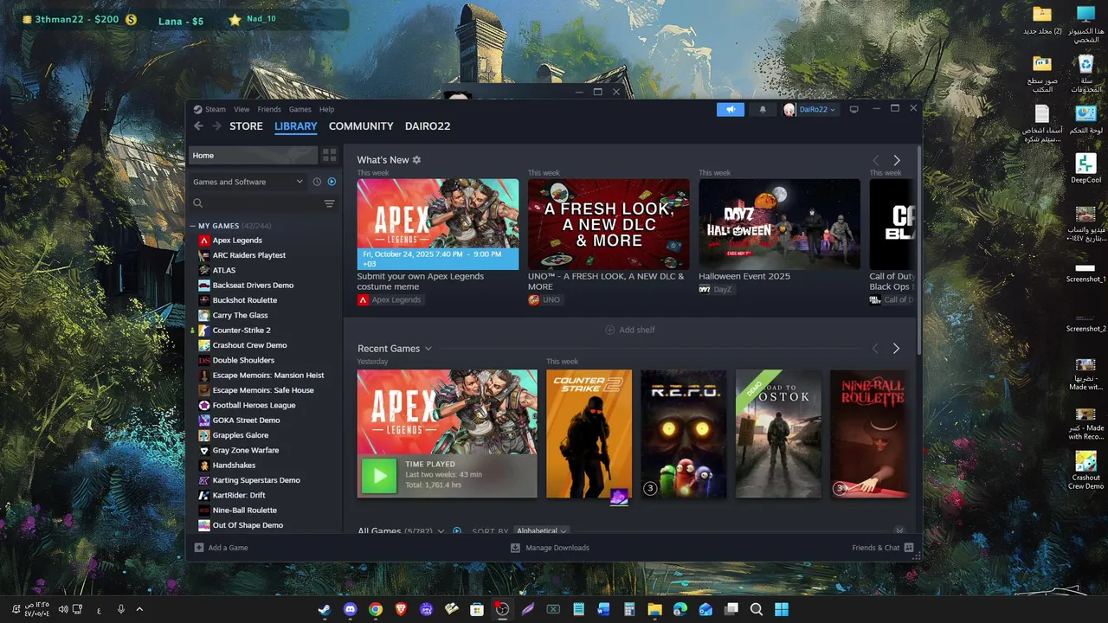Launch Chrome from the taskbar

tap(375, 609)
